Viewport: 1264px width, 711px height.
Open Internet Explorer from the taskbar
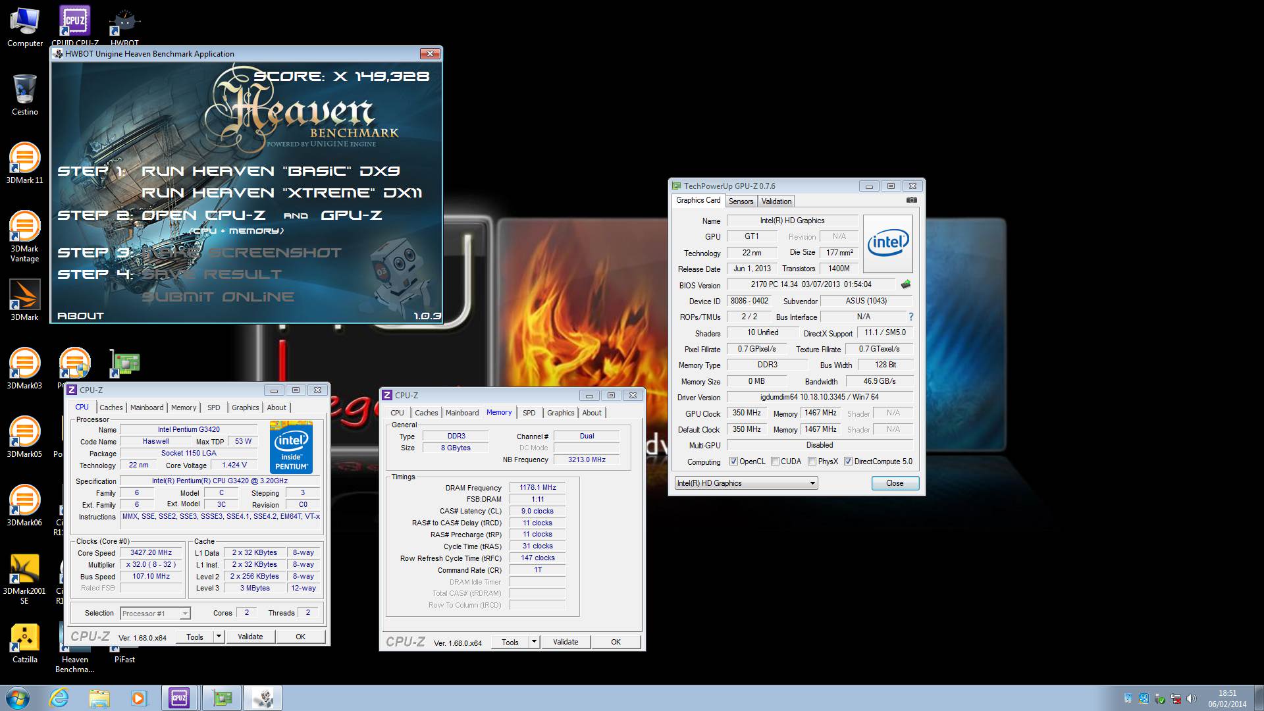point(59,698)
